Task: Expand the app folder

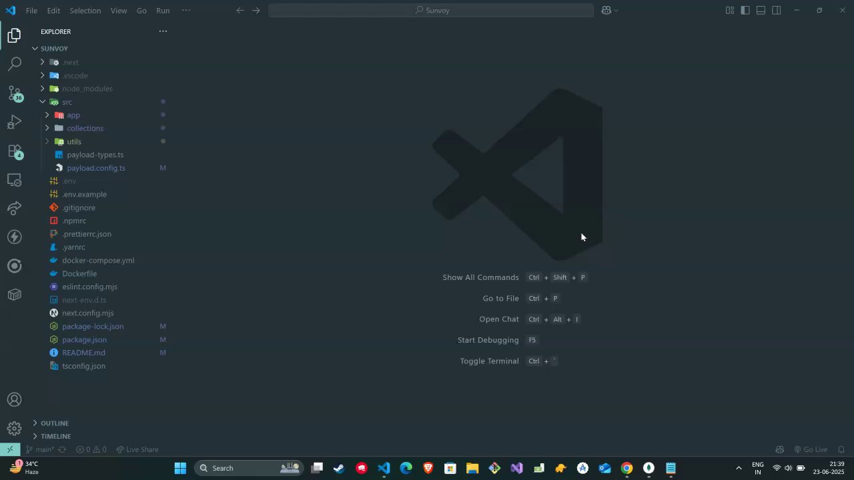Action: pos(47,115)
